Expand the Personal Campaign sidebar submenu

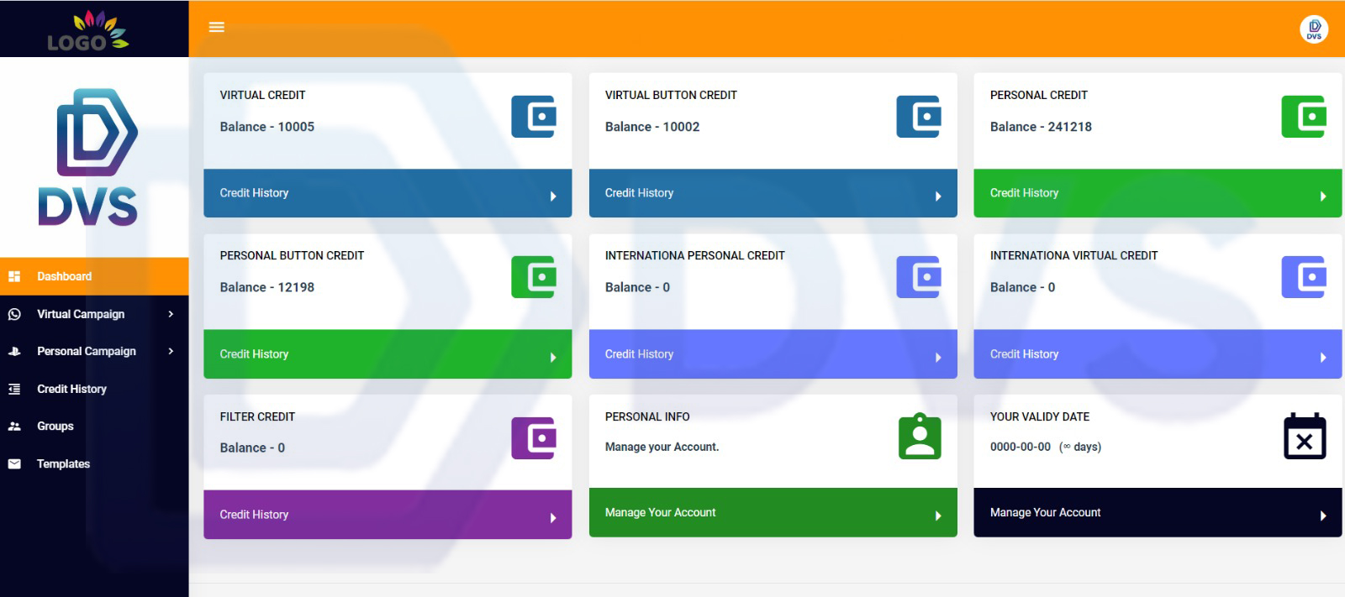pos(93,351)
